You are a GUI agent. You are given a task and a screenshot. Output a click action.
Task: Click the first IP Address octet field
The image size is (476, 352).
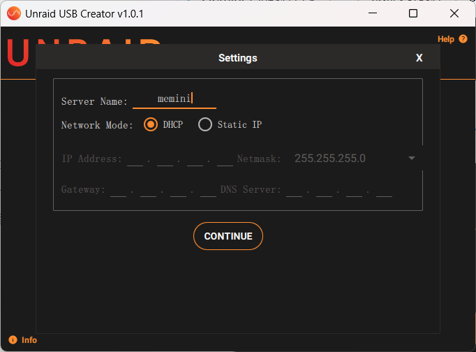pyautogui.click(x=135, y=159)
